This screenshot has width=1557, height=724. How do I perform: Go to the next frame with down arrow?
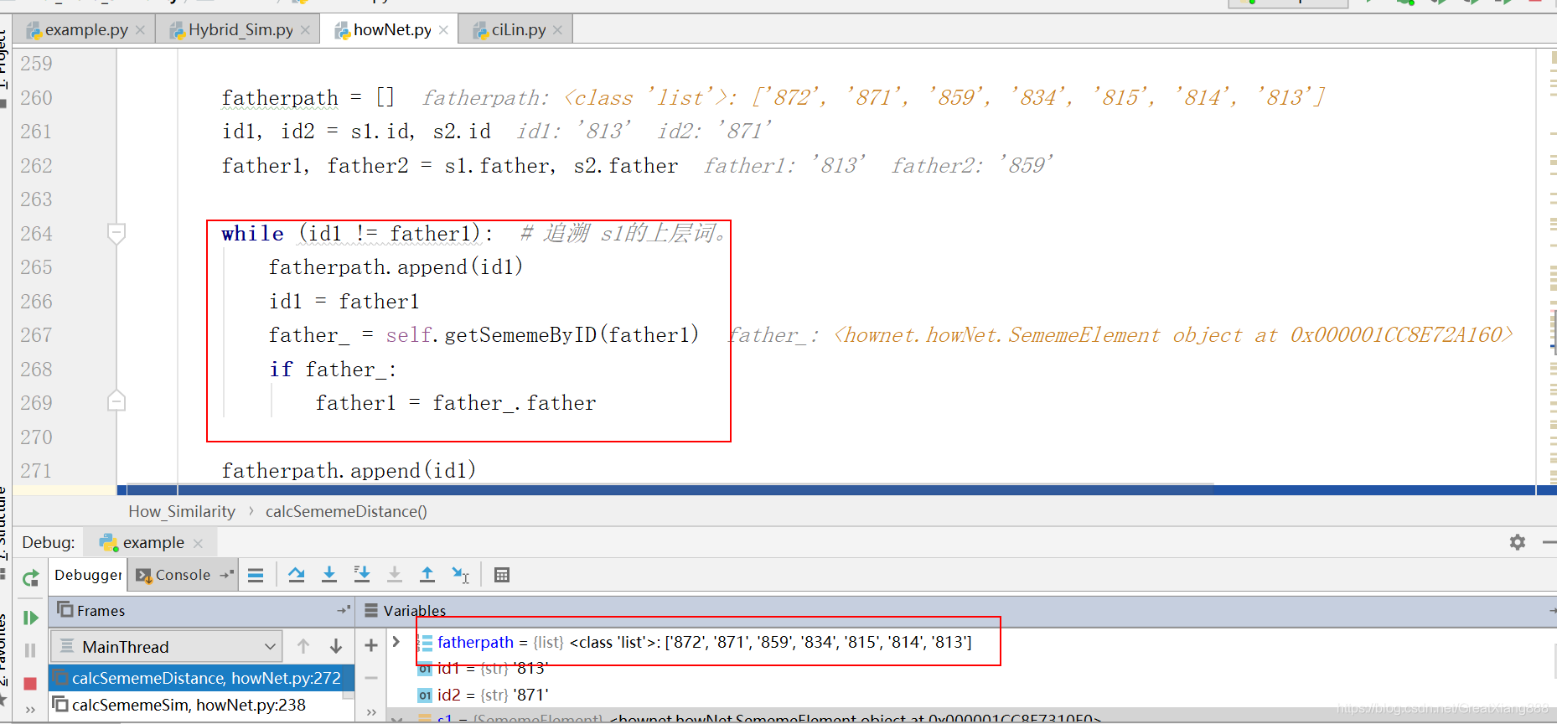336,647
